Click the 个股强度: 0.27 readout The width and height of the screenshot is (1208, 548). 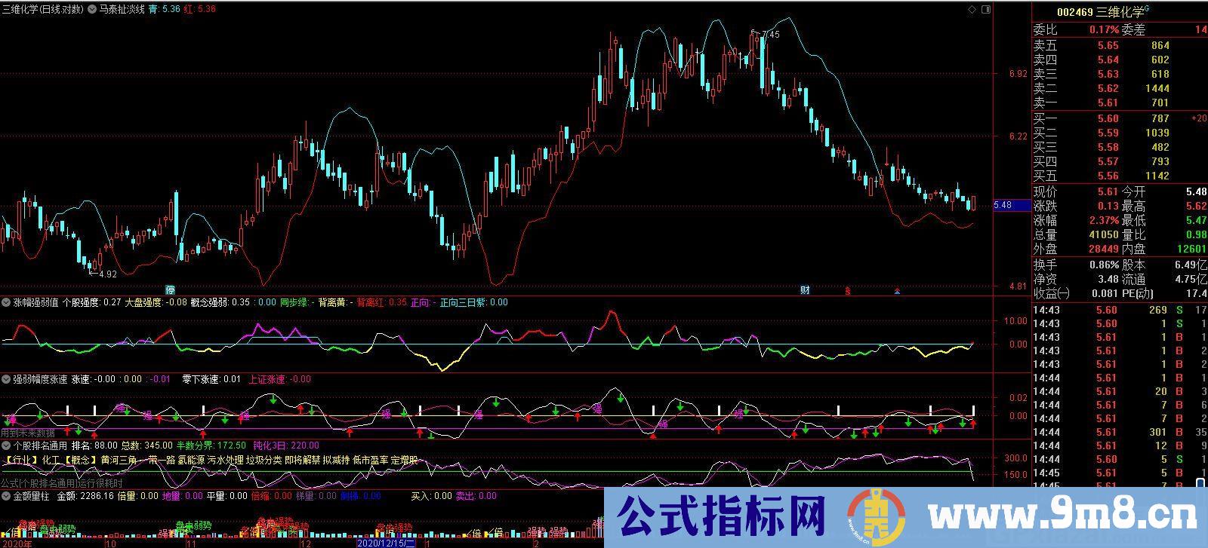click(x=91, y=303)
